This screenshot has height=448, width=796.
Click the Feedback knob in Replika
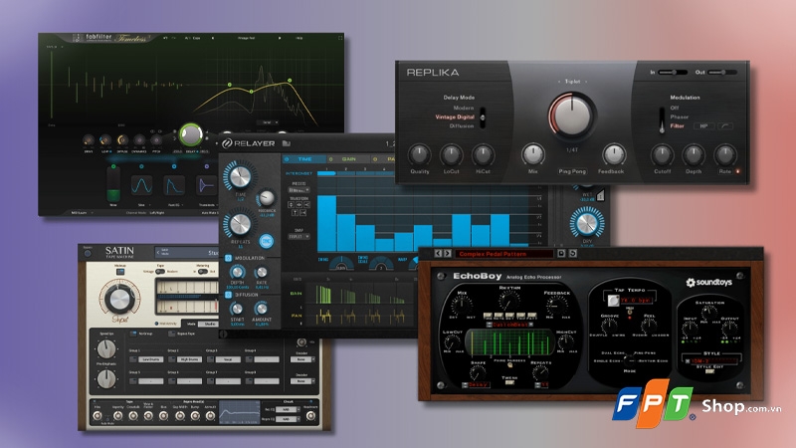click(613, 154)
